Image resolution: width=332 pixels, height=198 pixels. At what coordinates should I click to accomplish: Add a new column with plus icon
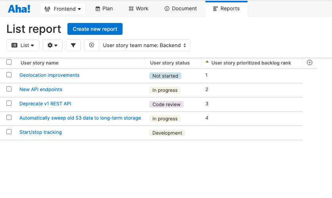point(309,63)
